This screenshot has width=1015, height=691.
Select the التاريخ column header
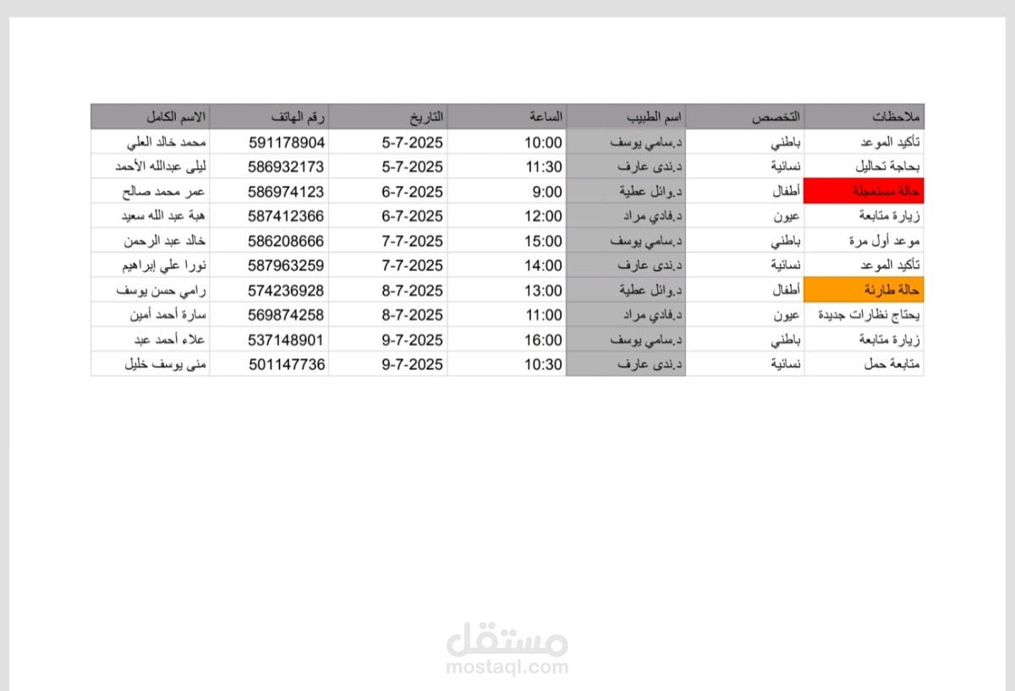click(x=387, y=117)
